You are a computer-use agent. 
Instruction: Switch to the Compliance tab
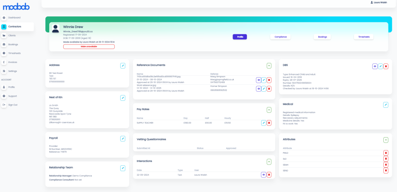tap(280, 37)
